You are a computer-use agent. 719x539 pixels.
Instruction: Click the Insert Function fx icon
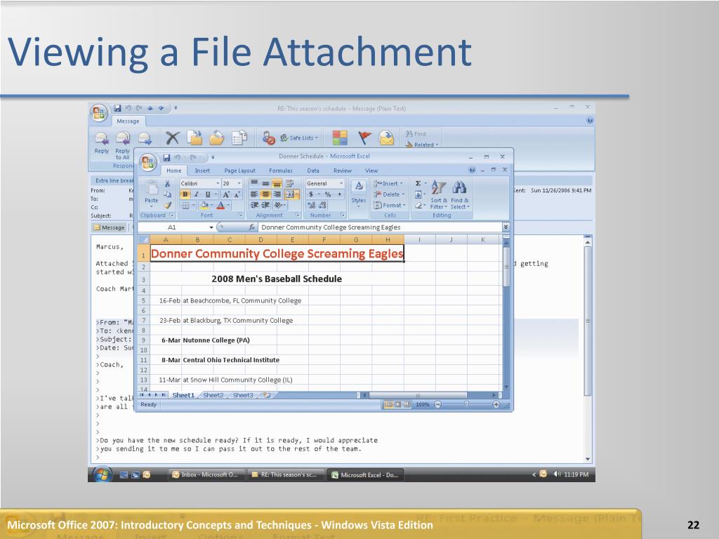click(252, 227)
